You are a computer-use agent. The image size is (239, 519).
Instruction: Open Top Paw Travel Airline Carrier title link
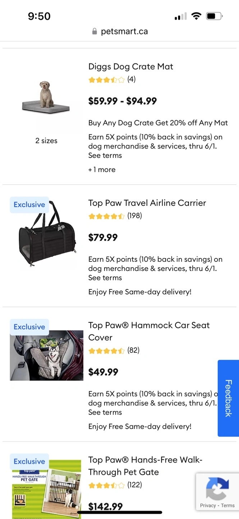(147, 203)
